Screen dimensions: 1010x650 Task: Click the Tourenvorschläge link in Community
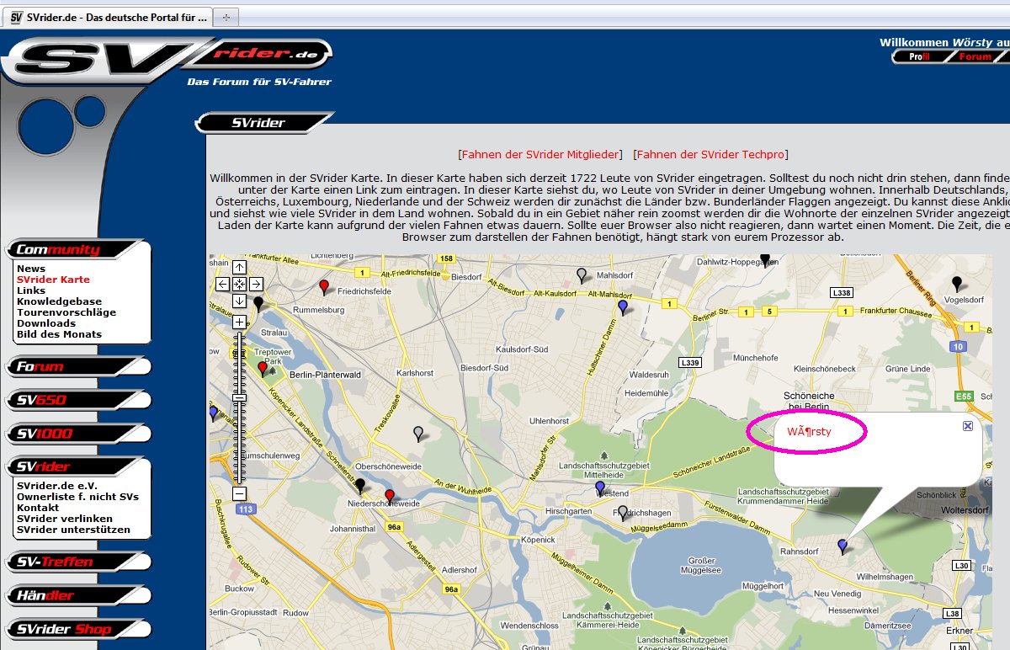66,312
